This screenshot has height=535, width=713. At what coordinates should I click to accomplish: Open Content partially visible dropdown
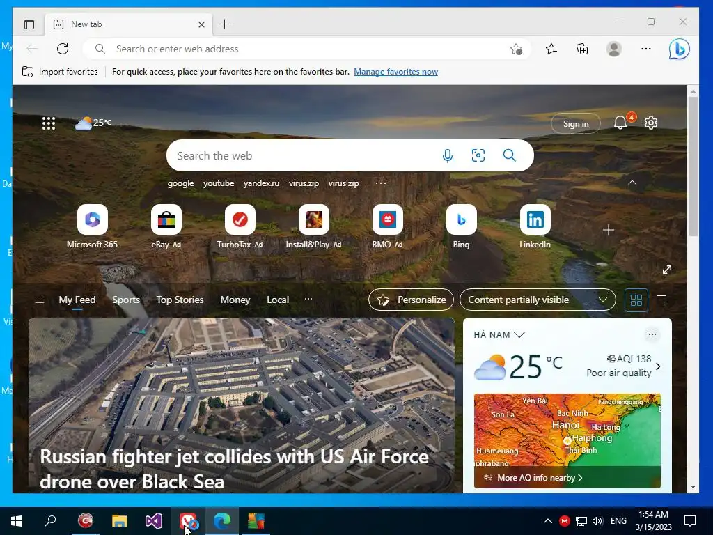click(538, 300)
